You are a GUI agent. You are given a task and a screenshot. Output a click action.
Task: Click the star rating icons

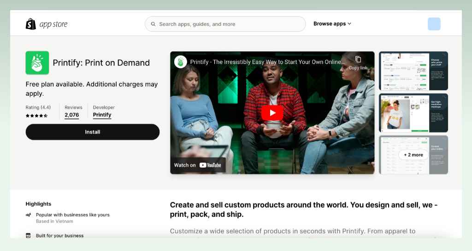36,116
